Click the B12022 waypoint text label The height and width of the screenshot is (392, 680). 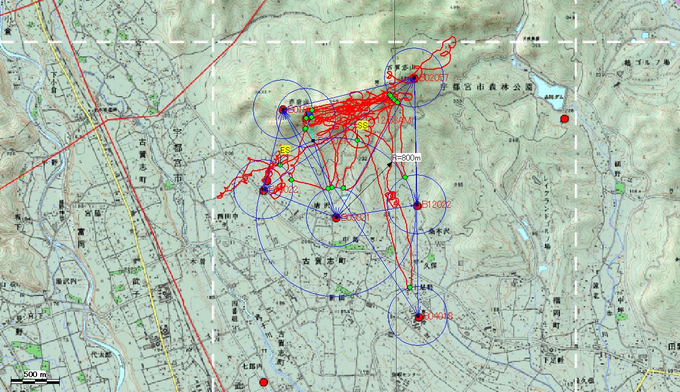[436, 205]
